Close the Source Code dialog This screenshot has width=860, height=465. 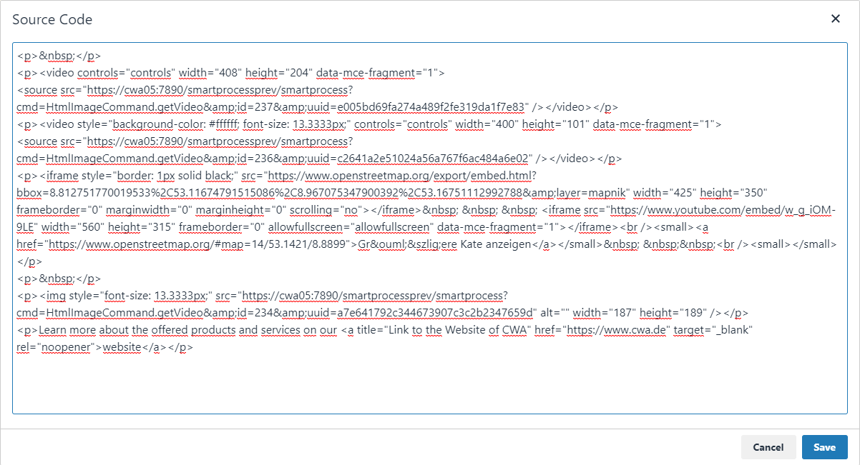click(835, 19)
